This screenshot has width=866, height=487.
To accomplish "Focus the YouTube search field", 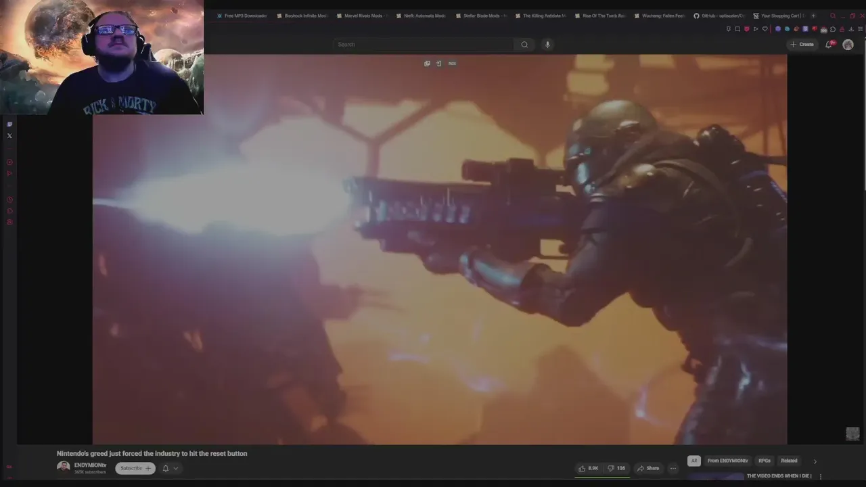I will pos(424,45).
